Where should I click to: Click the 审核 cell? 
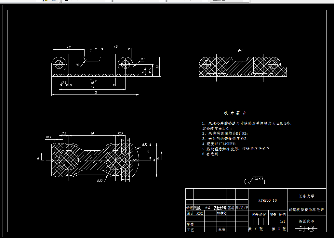click(190, 224)
